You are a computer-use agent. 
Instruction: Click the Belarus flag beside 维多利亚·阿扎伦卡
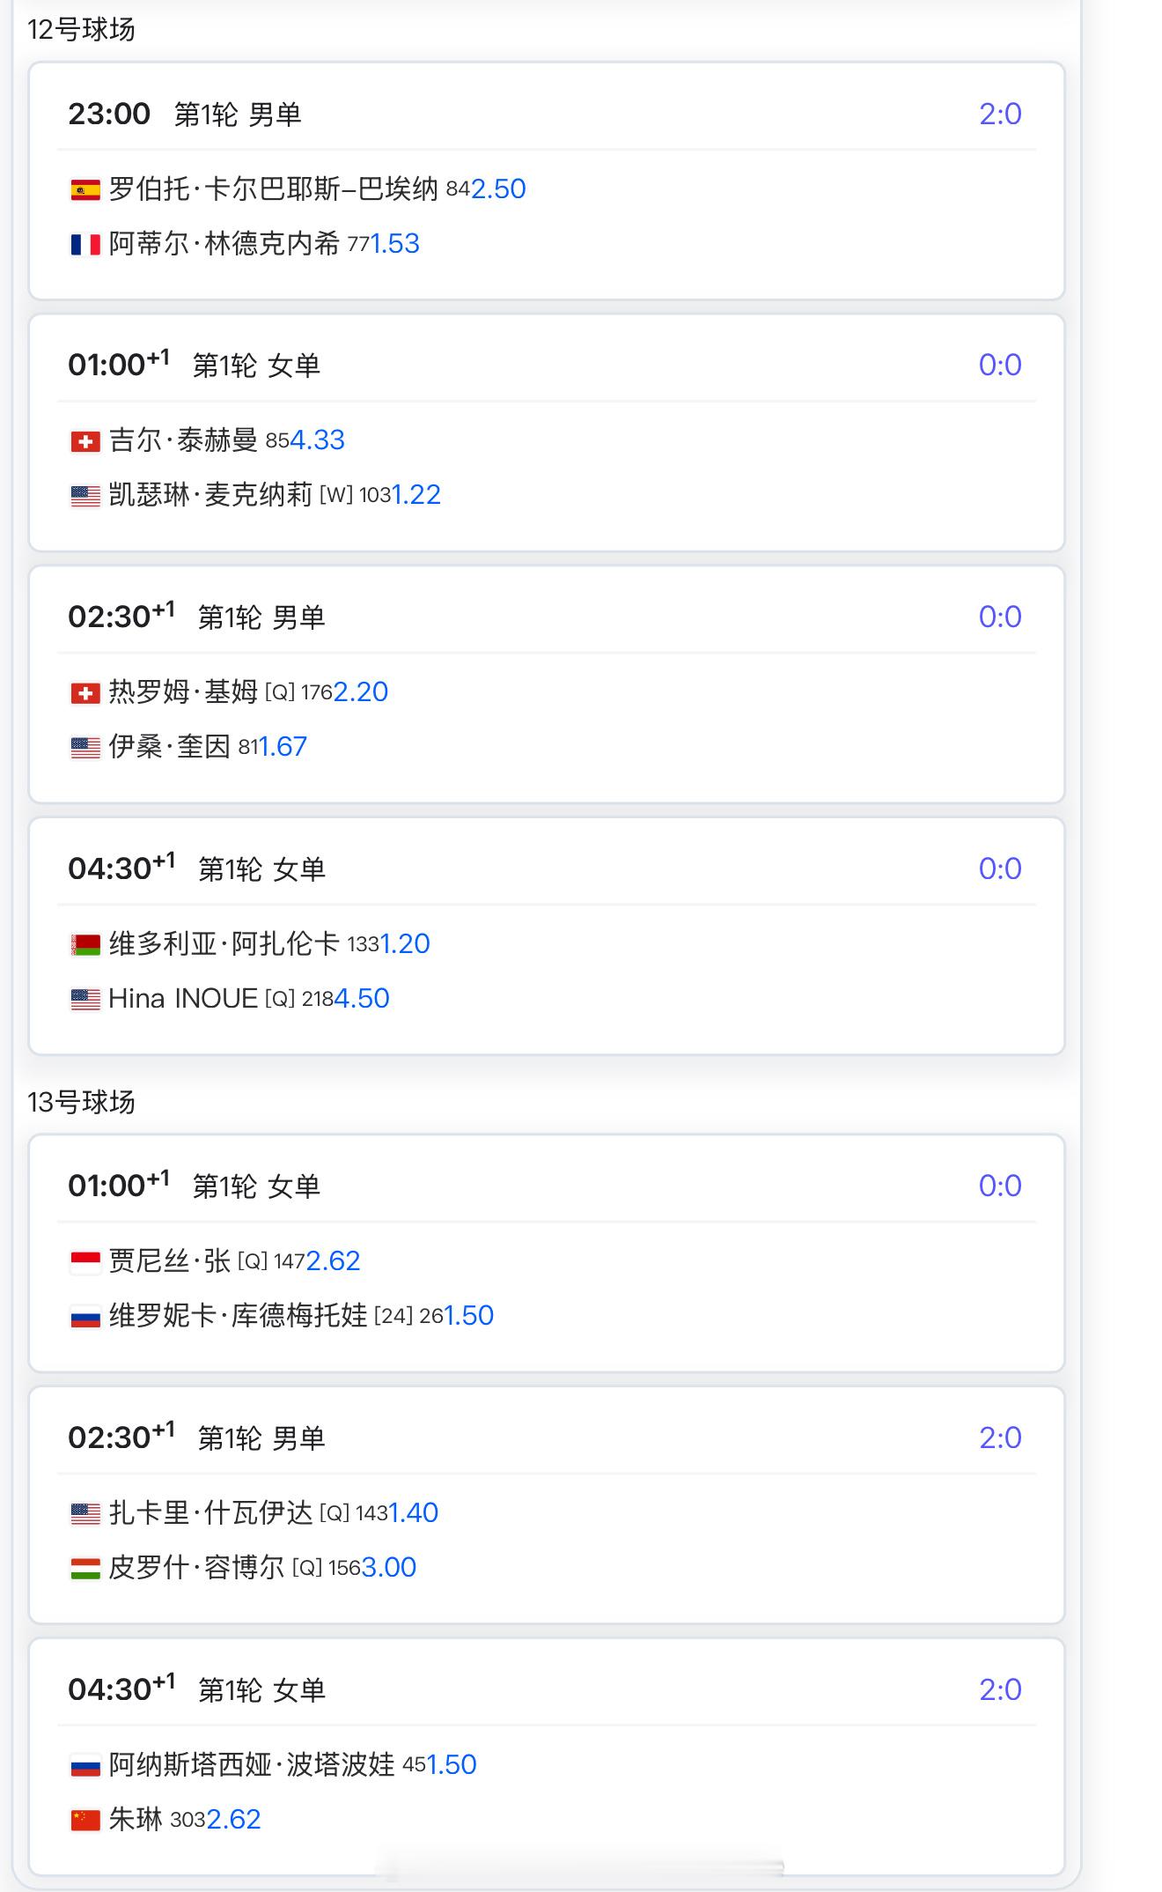tap(85, 944)
